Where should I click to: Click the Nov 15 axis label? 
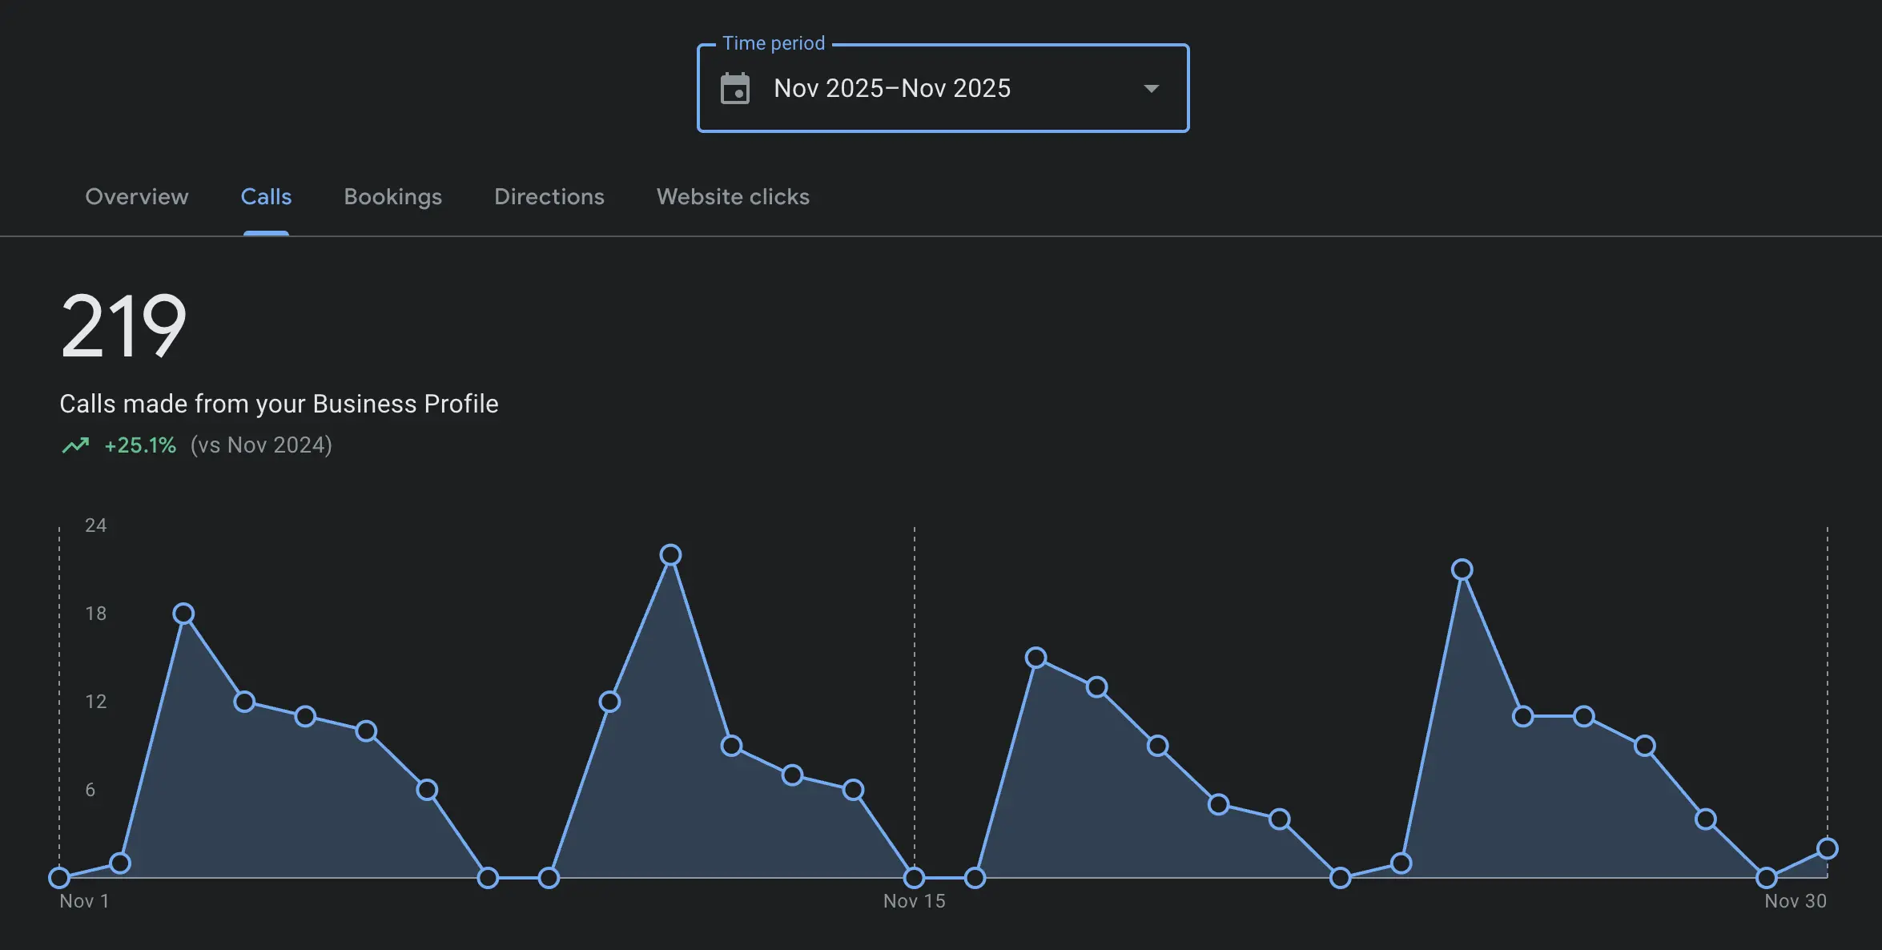click(914, 902)
